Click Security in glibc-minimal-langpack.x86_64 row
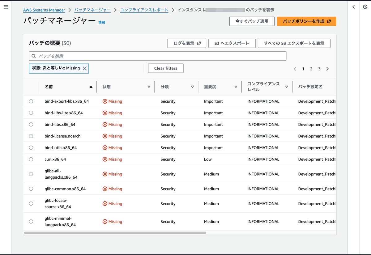Viewport: 371px width, 255px height. pyautogui.click(x=168, y=222)
